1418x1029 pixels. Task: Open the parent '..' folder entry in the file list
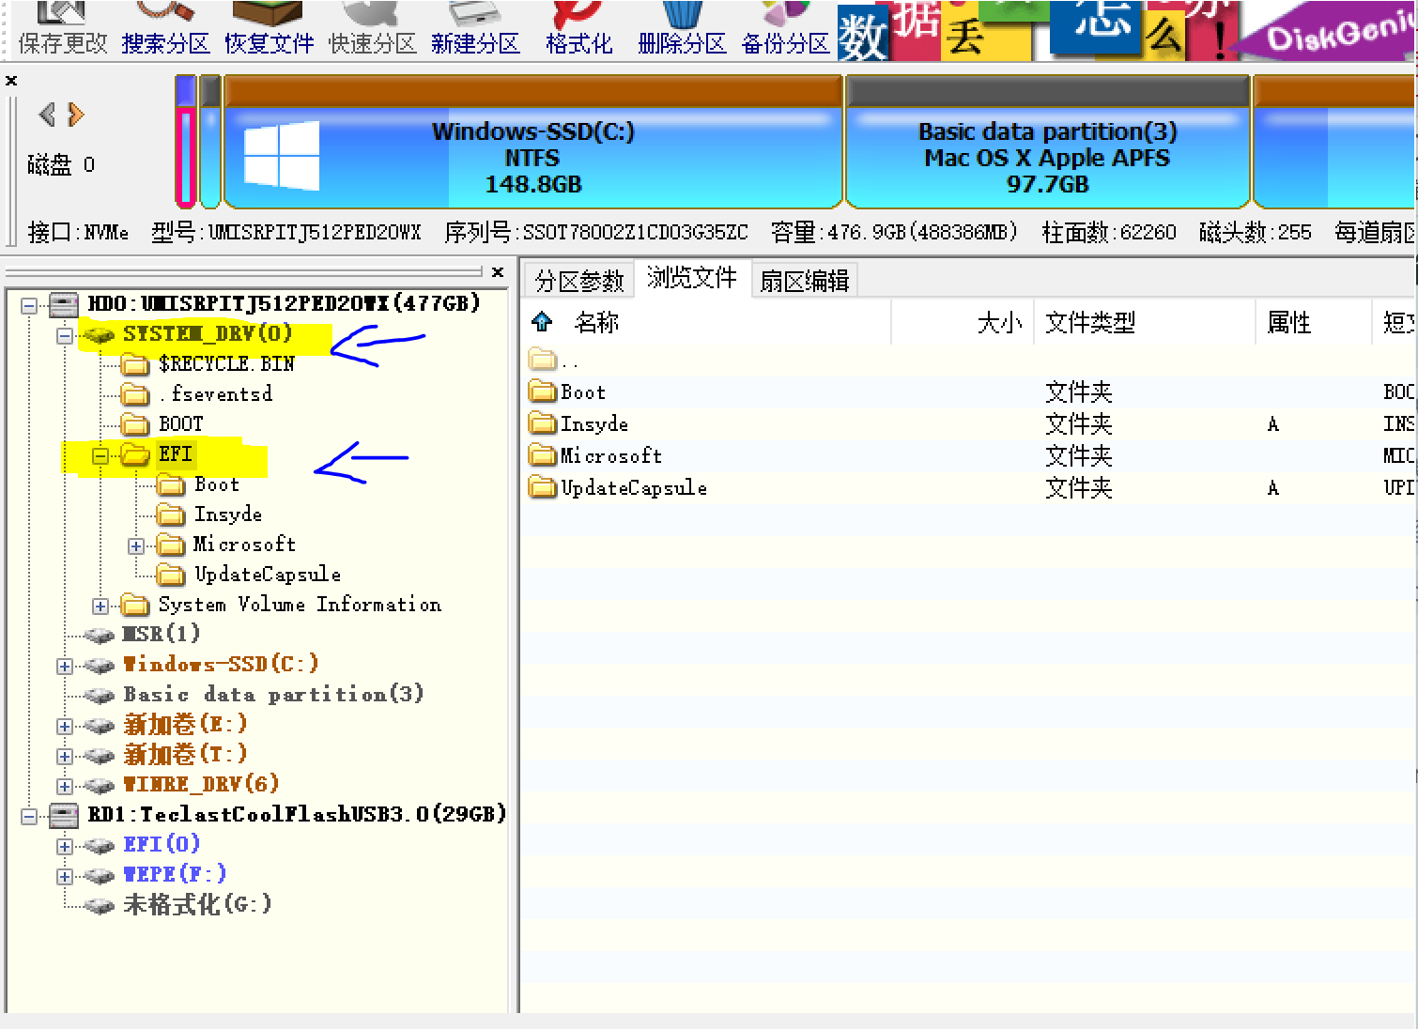point(554,361)
